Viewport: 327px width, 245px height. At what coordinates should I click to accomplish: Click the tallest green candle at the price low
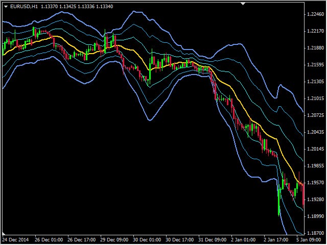coord(278,200)
